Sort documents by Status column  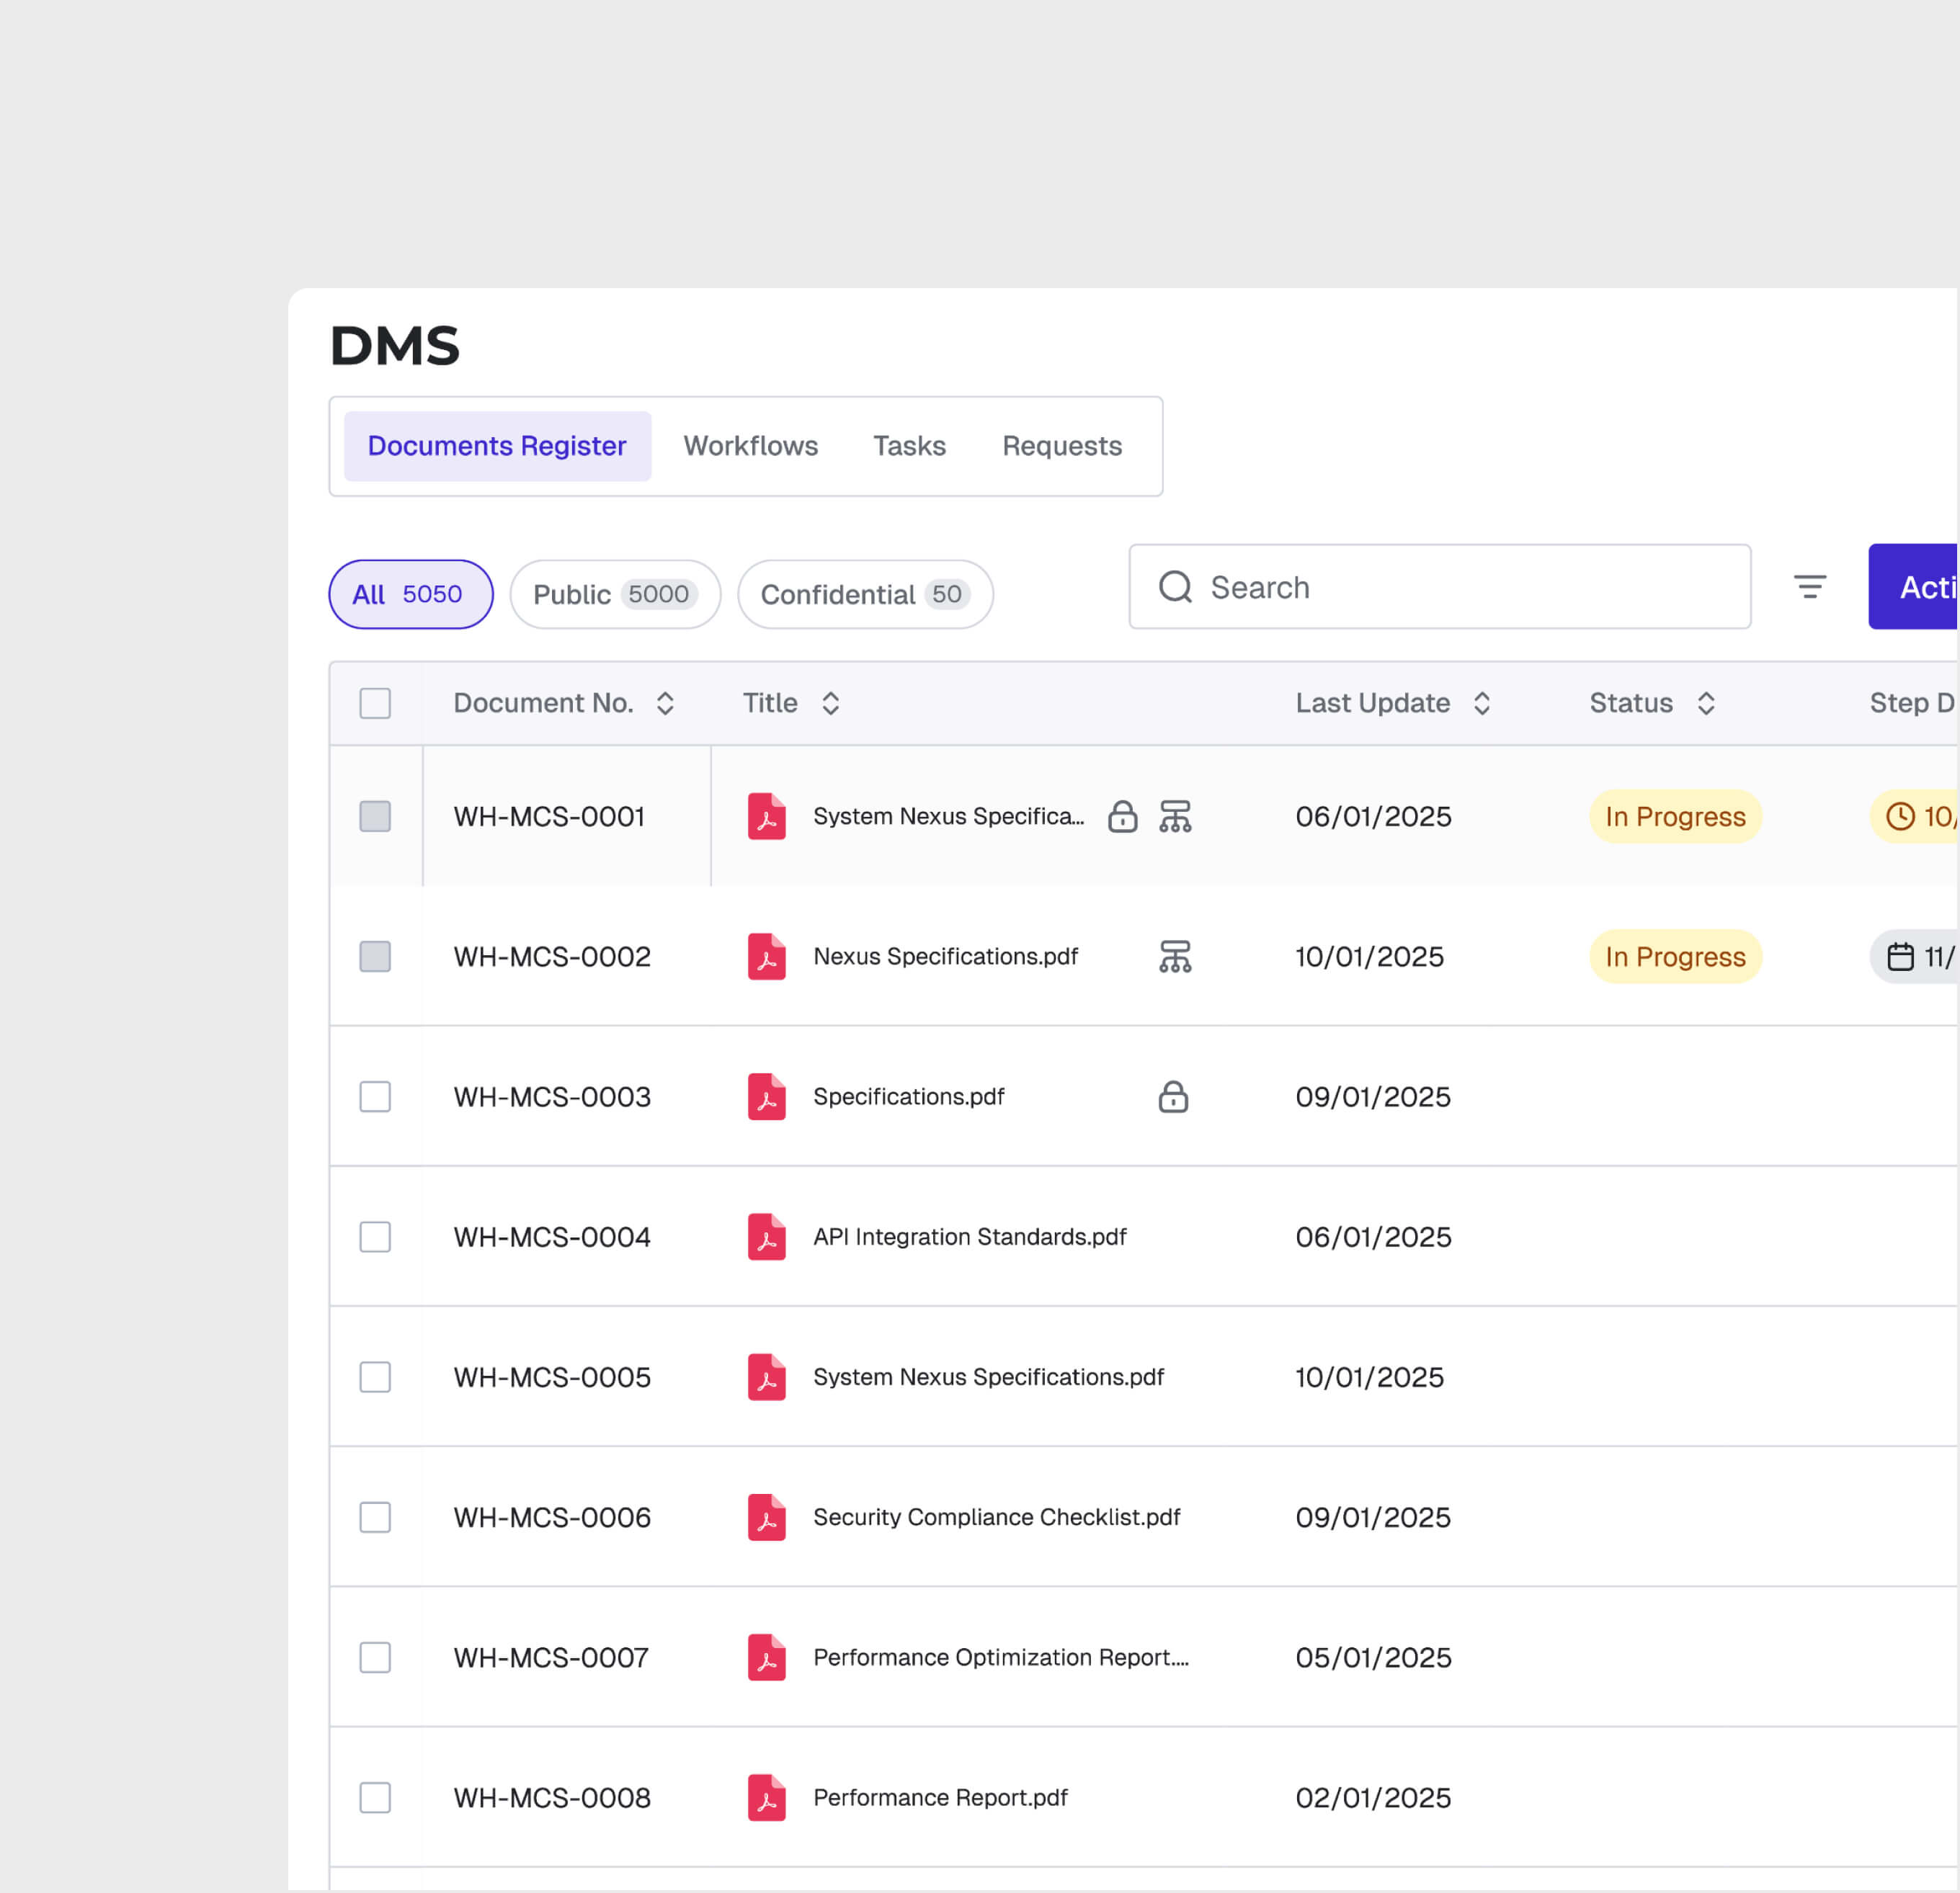pyautogui.click(x=1706, y=702)
